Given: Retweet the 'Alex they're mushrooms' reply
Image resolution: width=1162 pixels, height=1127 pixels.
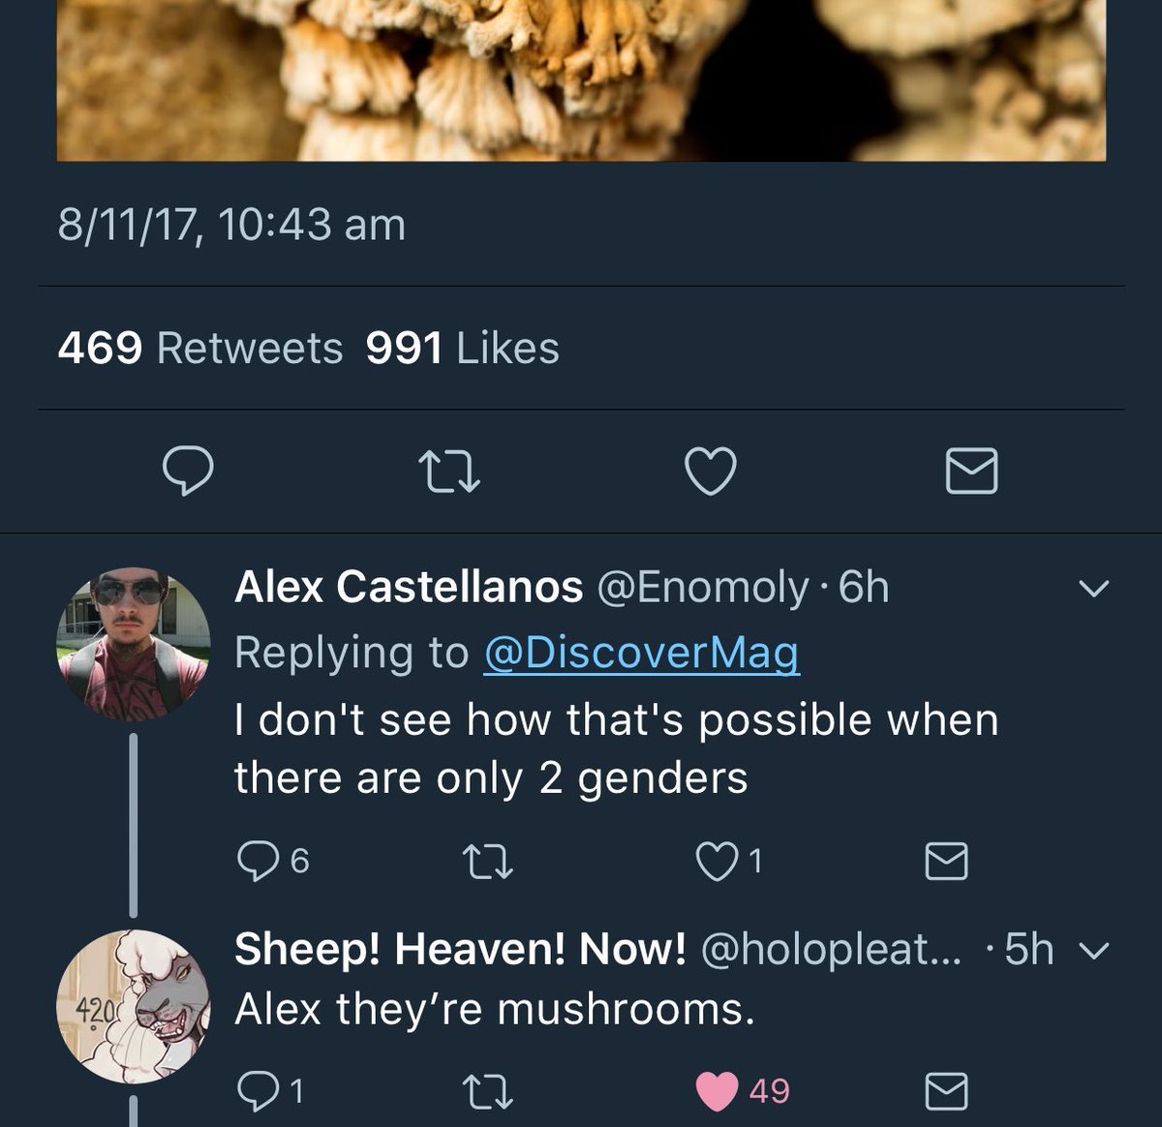Looking at the screenshot, I should coord(488,1091).
